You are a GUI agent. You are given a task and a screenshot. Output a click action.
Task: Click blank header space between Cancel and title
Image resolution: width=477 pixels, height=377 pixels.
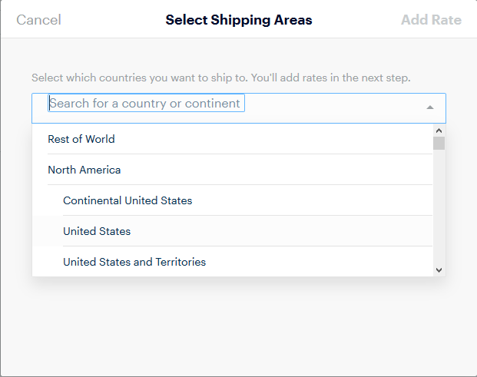coord(113,20)
